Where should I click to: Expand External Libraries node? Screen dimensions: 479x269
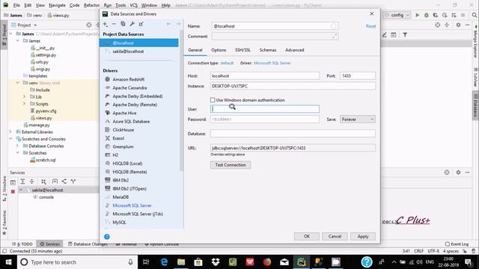pyautogui.click(x=10, y=132)
